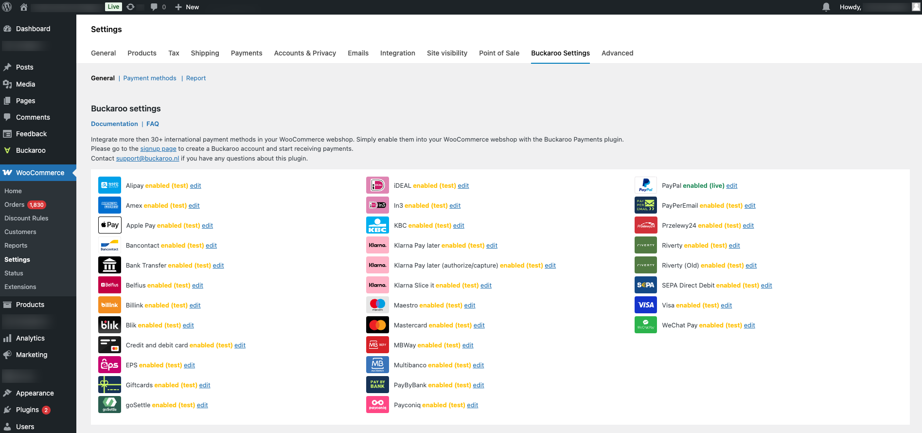Click the updates refresh icon
The width and height of the screenshot is (922, 433).
(x=130, y=7)
